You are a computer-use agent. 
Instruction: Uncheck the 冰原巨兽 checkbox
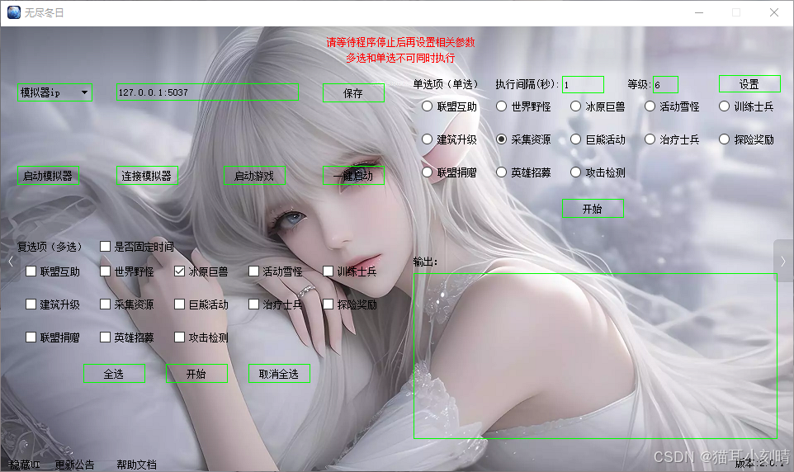(179, 271)
